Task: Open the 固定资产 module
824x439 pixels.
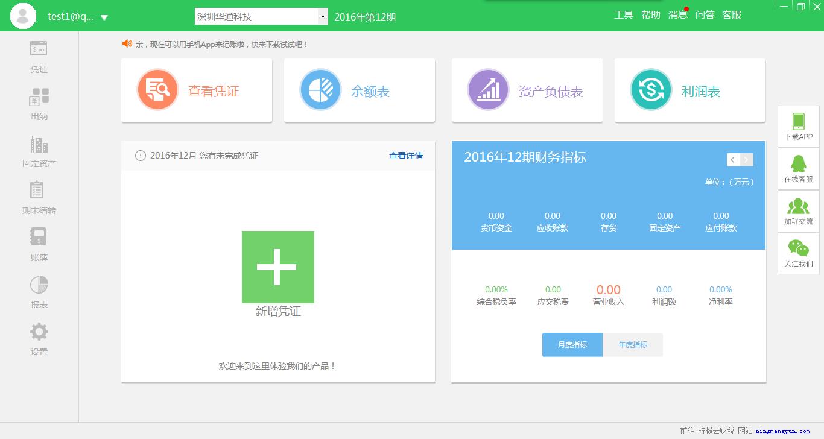Action: pos(38,150)
